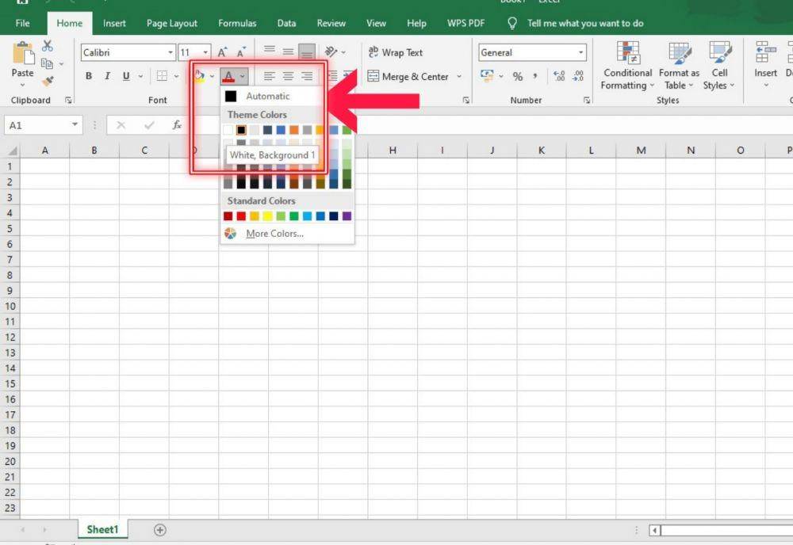The image size is (793, 545).
Task: Expand the underline style dropdown arrow
Action: click(x=140, y=77)
